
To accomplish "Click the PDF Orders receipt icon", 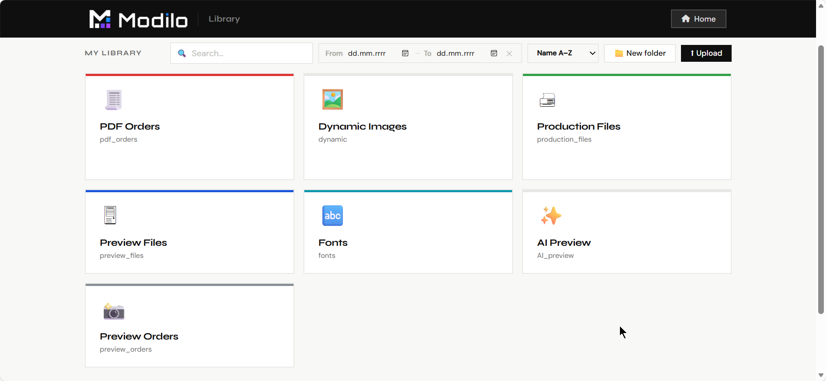I will click(x=114, y=99).
